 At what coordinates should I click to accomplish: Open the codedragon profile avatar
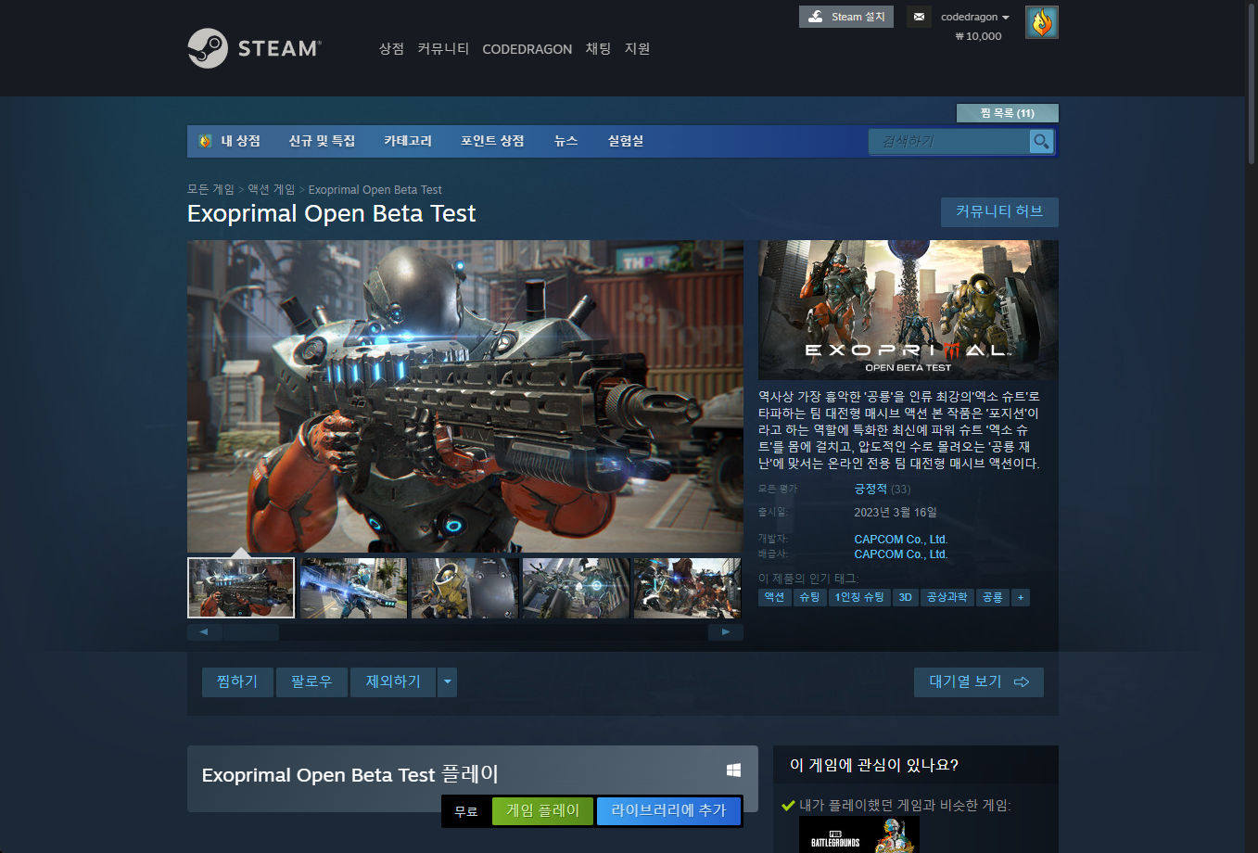coord(1042,22)
